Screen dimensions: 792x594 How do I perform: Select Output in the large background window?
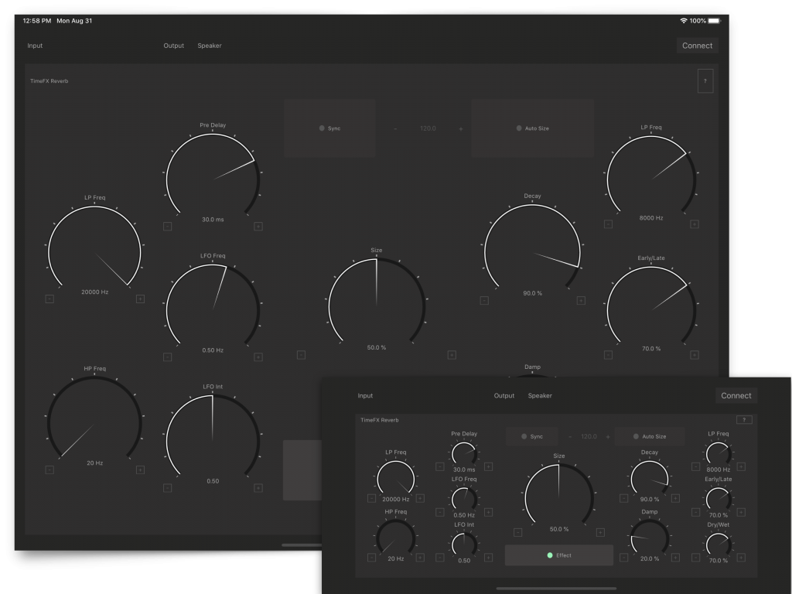174,46
